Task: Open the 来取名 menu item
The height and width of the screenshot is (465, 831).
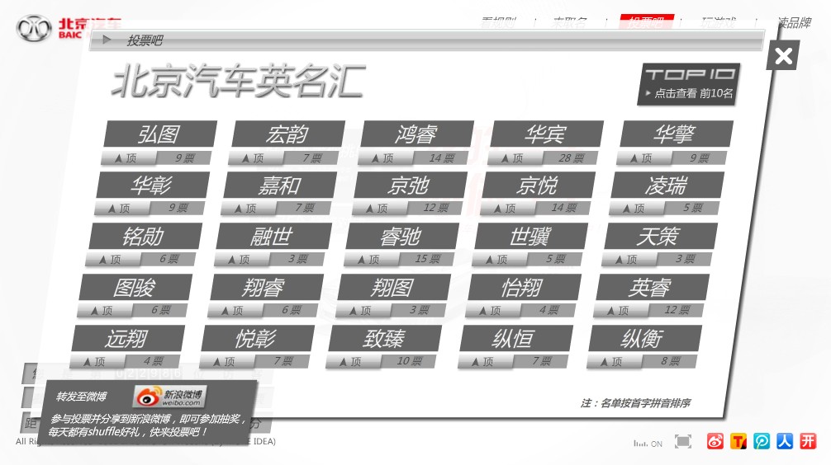Action: pyautogui.click(x=570, y=22)
